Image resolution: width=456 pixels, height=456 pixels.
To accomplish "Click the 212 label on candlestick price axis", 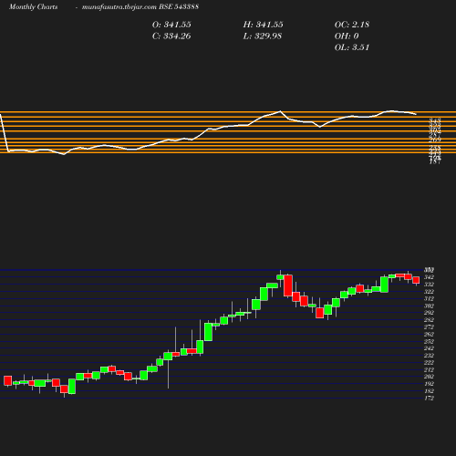I will click(x=429, y=370).
